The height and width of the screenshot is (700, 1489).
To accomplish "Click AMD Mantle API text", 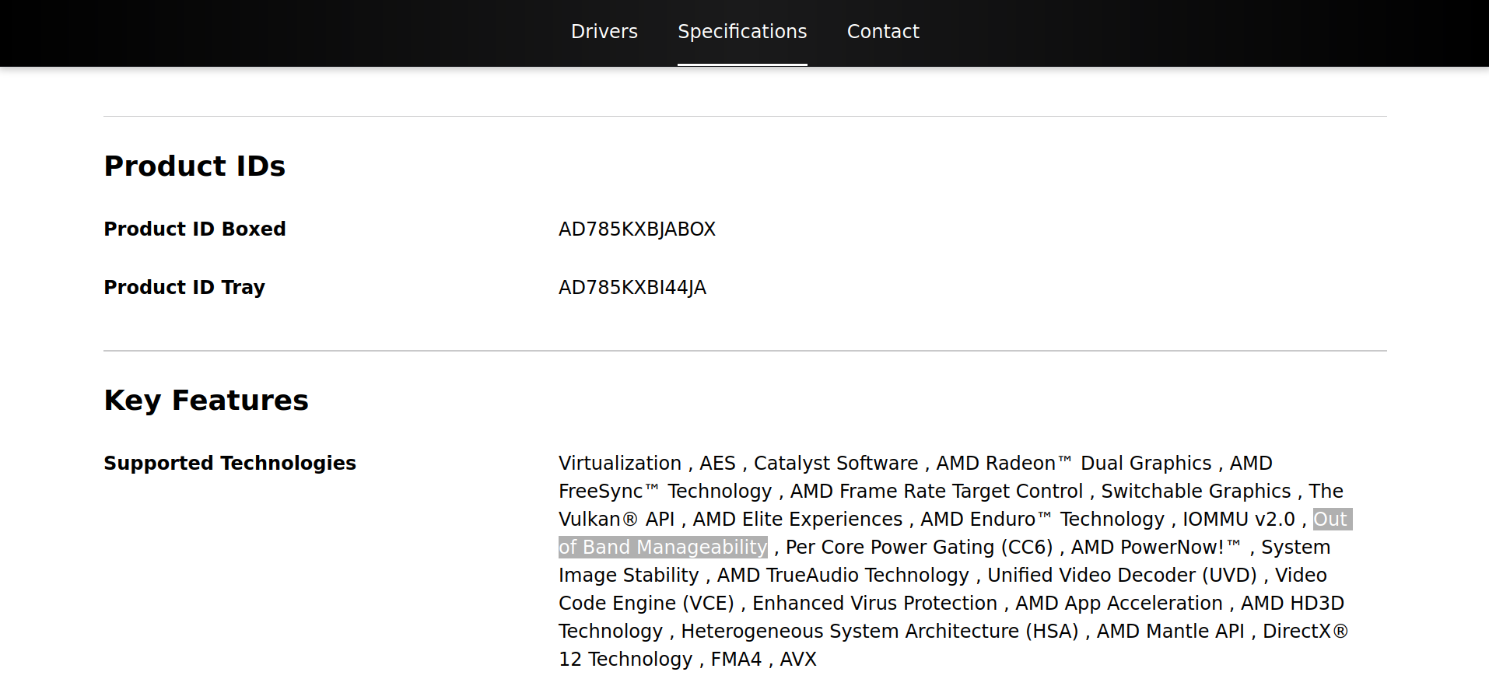I will pos(1170,632).
